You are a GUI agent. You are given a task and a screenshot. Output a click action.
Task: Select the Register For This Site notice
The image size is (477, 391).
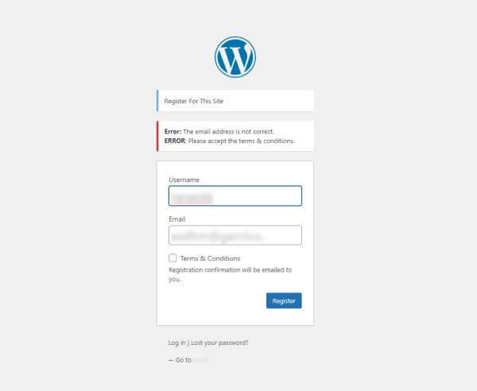tap(235, 101)
